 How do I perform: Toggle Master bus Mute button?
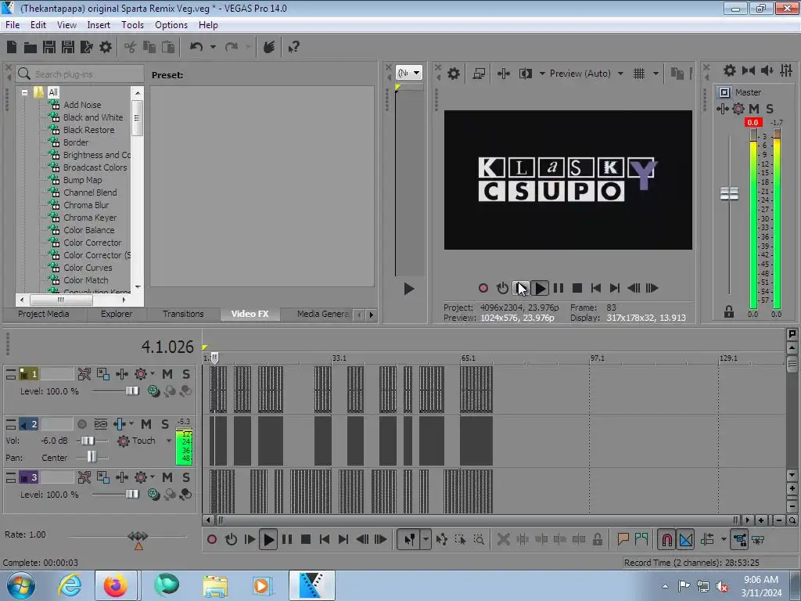pos(754,108)
